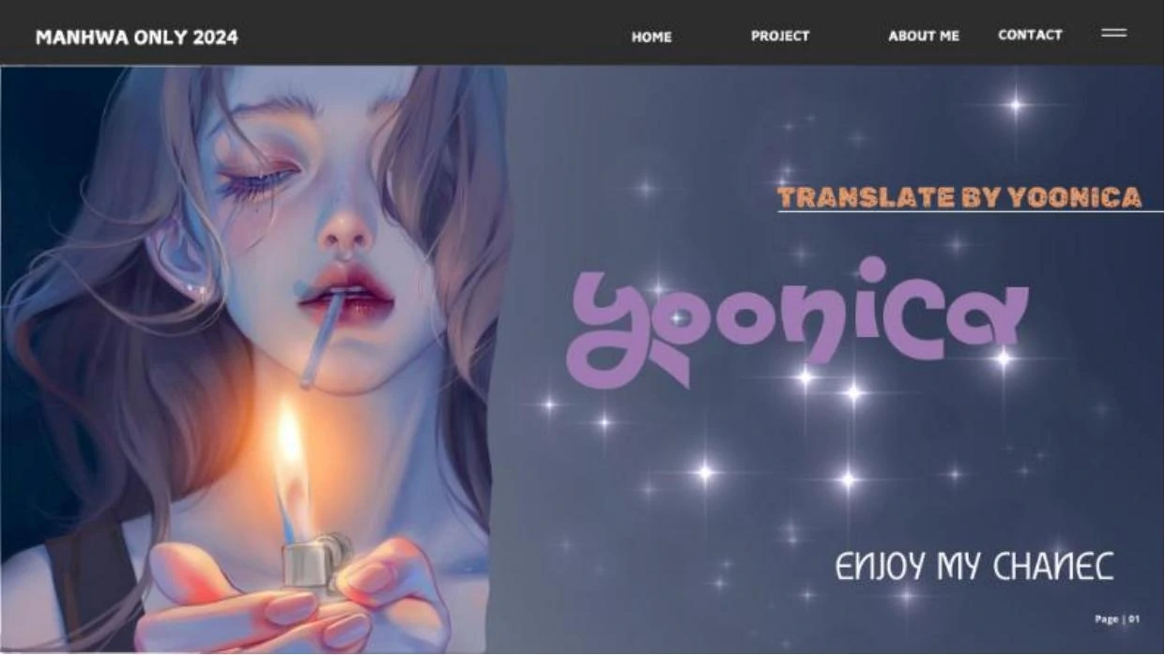
Task: Open the PROJECT nav item
Action: click(780, 36)
